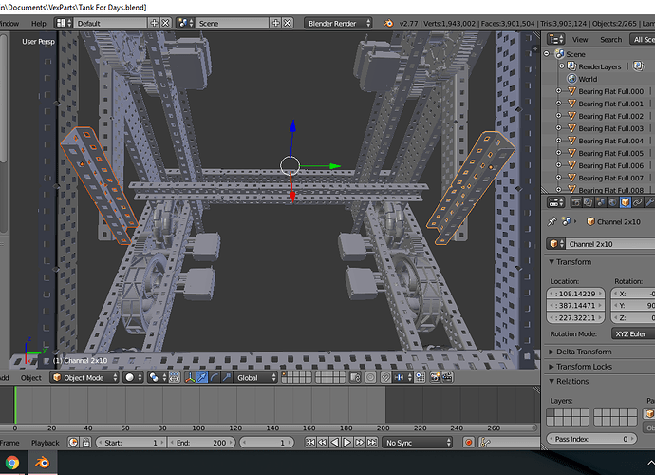The width and height of the screenshot is (655, 475).
Task: Open the Scene properties tab
Action: (600, 202)
